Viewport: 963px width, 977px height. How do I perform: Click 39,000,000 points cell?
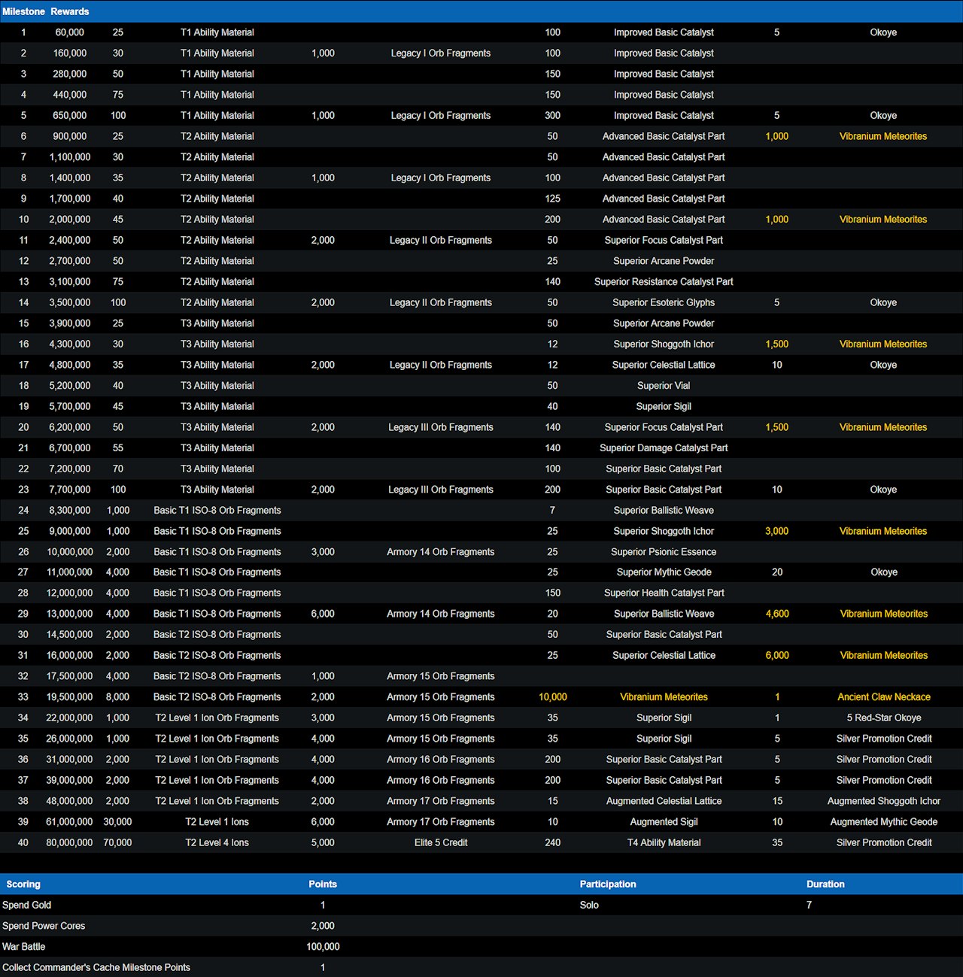click(x=70, y=780)
